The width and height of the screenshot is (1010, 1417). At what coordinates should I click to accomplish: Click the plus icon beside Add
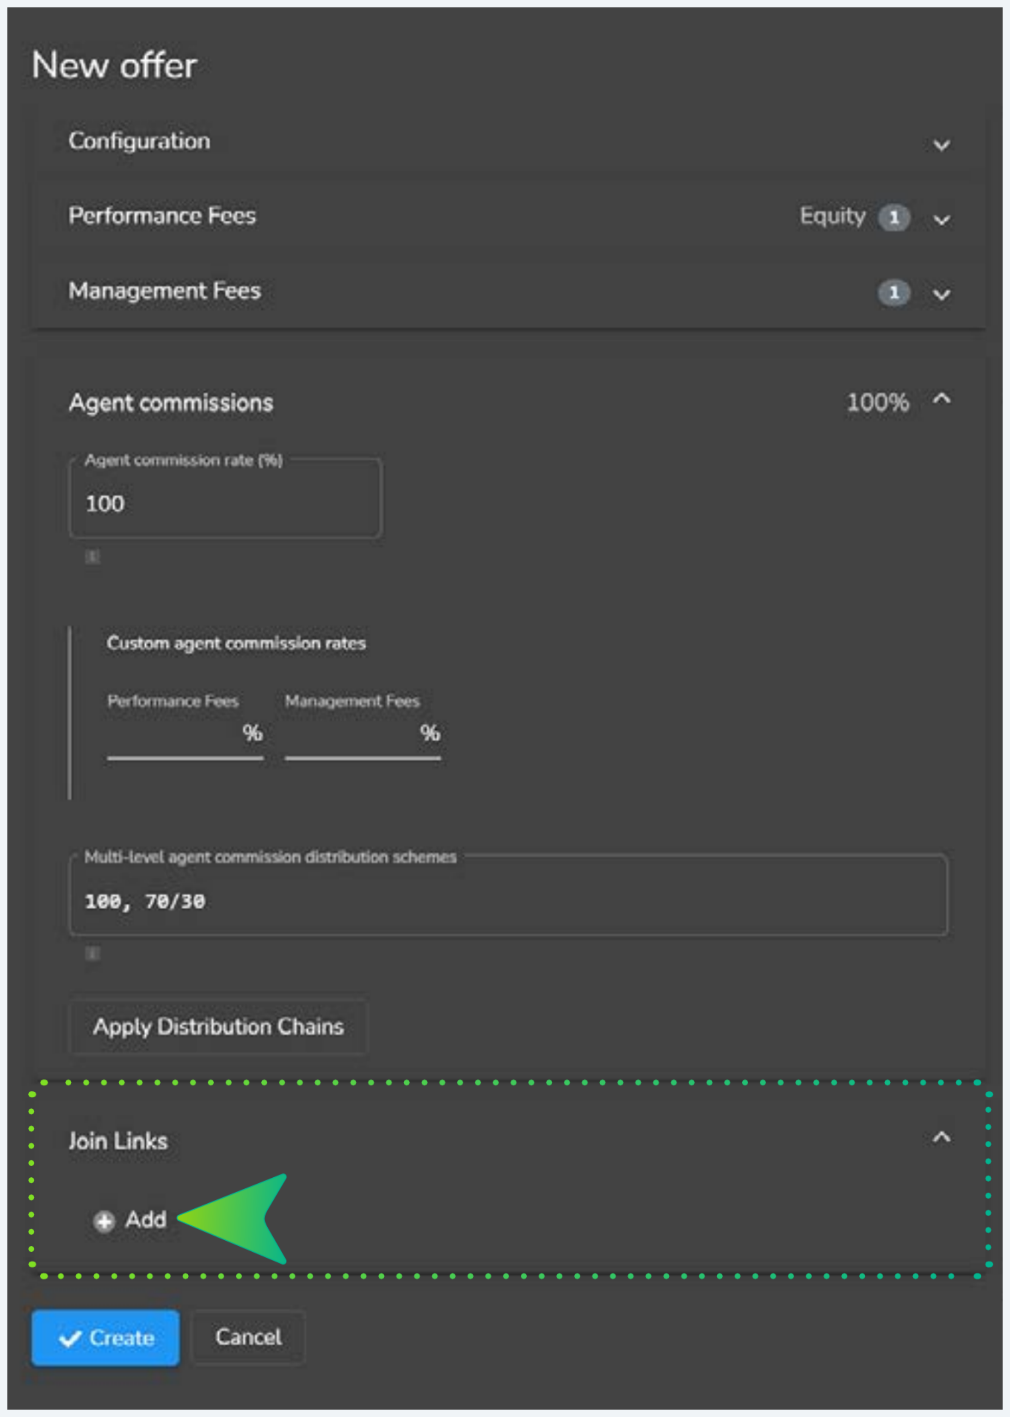click(104, 1221)
